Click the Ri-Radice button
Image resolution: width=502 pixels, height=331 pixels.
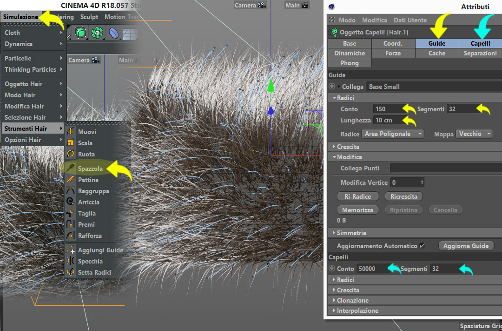click(x=358, y=196)
